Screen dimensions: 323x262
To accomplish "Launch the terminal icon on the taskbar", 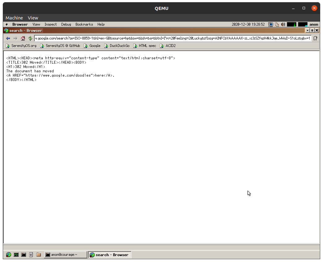I will click(x=24, y=255).
